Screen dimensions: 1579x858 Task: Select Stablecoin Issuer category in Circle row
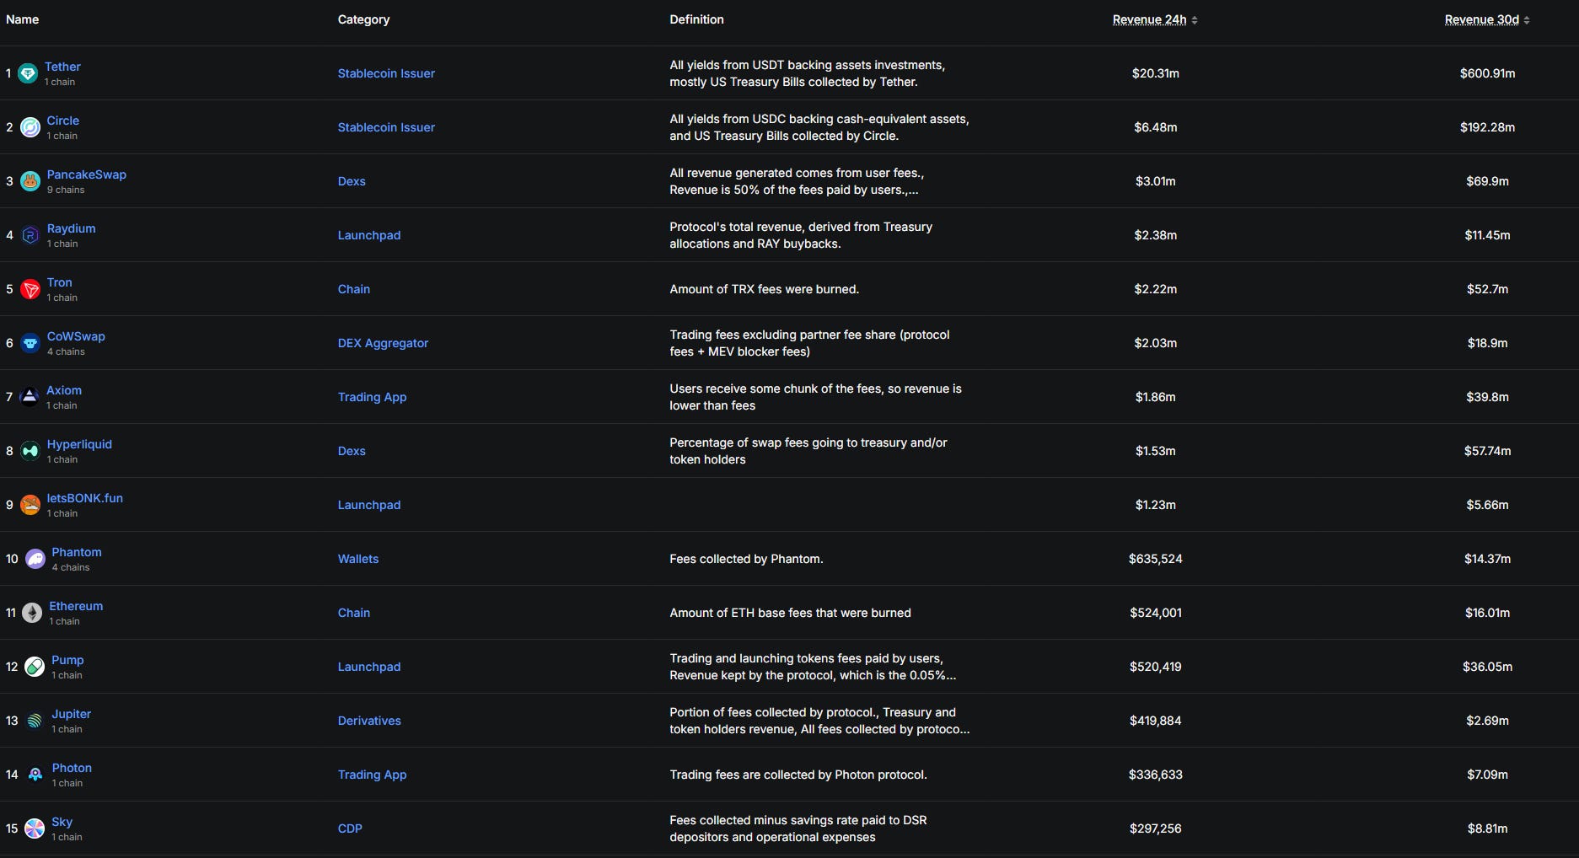tap(386, 127)
